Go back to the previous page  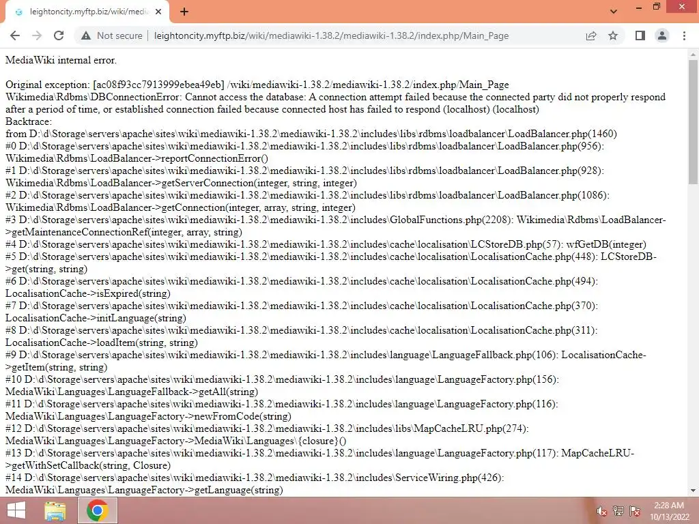[x=15, y=35]
